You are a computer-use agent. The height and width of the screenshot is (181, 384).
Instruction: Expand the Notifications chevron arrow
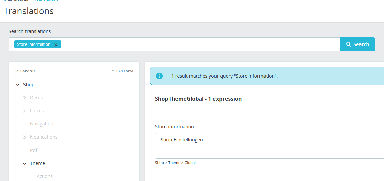click(x=25, y=137)
